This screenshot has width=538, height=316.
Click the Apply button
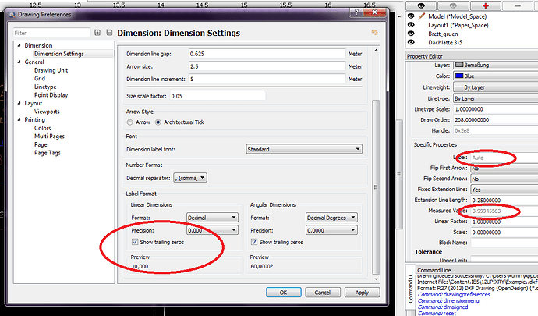click(x=361, y=293)
